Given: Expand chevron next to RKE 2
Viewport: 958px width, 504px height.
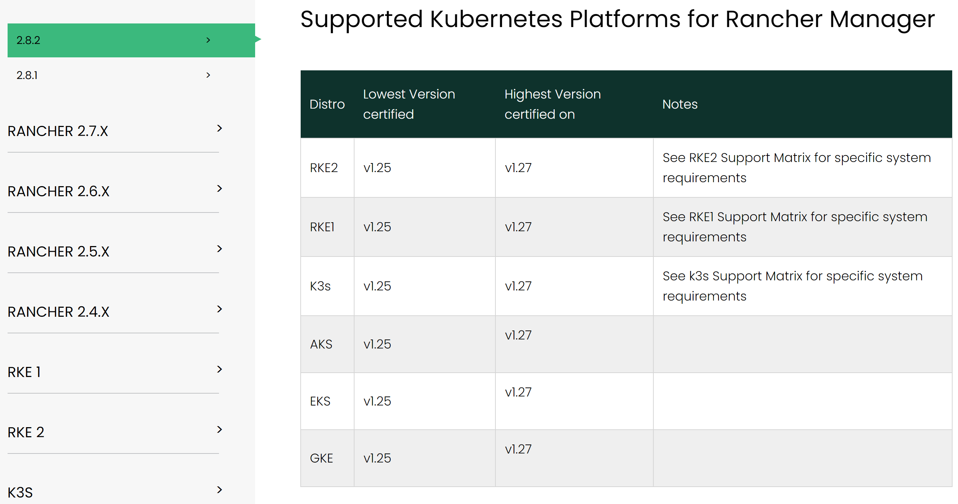Looking at the screenshot, I should (x=219, y=430).
